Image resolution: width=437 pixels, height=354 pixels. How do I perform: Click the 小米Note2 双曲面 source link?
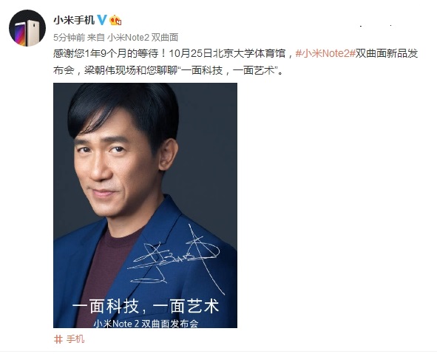(x=143, y=38)
